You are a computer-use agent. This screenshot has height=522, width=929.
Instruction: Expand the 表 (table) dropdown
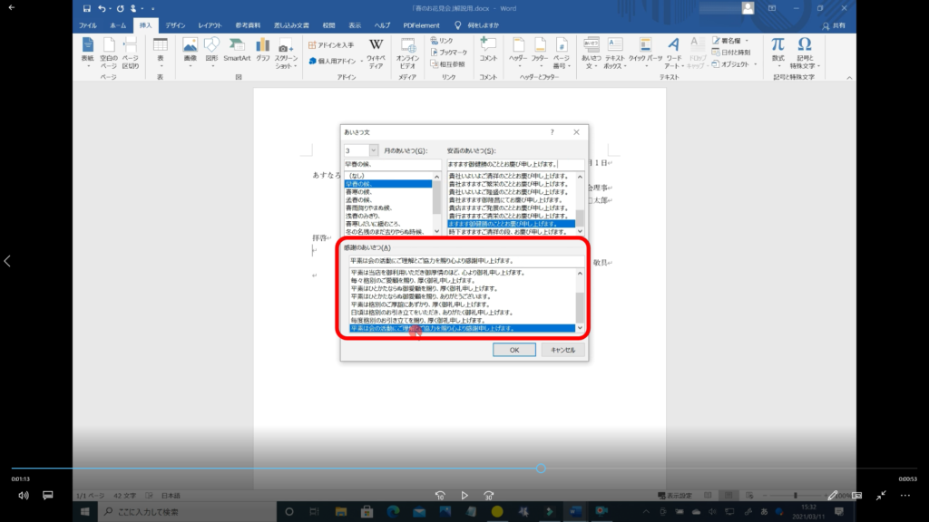[160, 51]
